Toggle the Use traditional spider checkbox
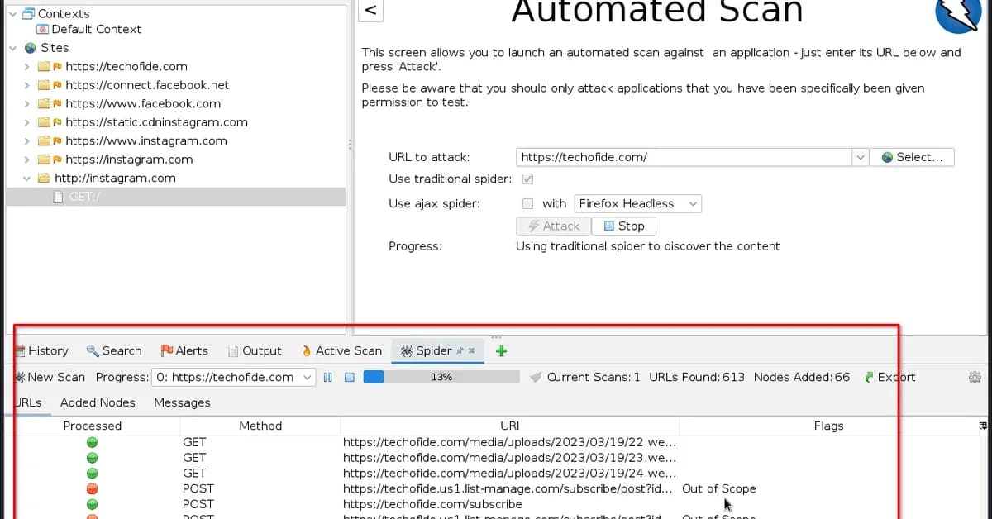This screenshot has width=992, height=519. coord(527,179)
